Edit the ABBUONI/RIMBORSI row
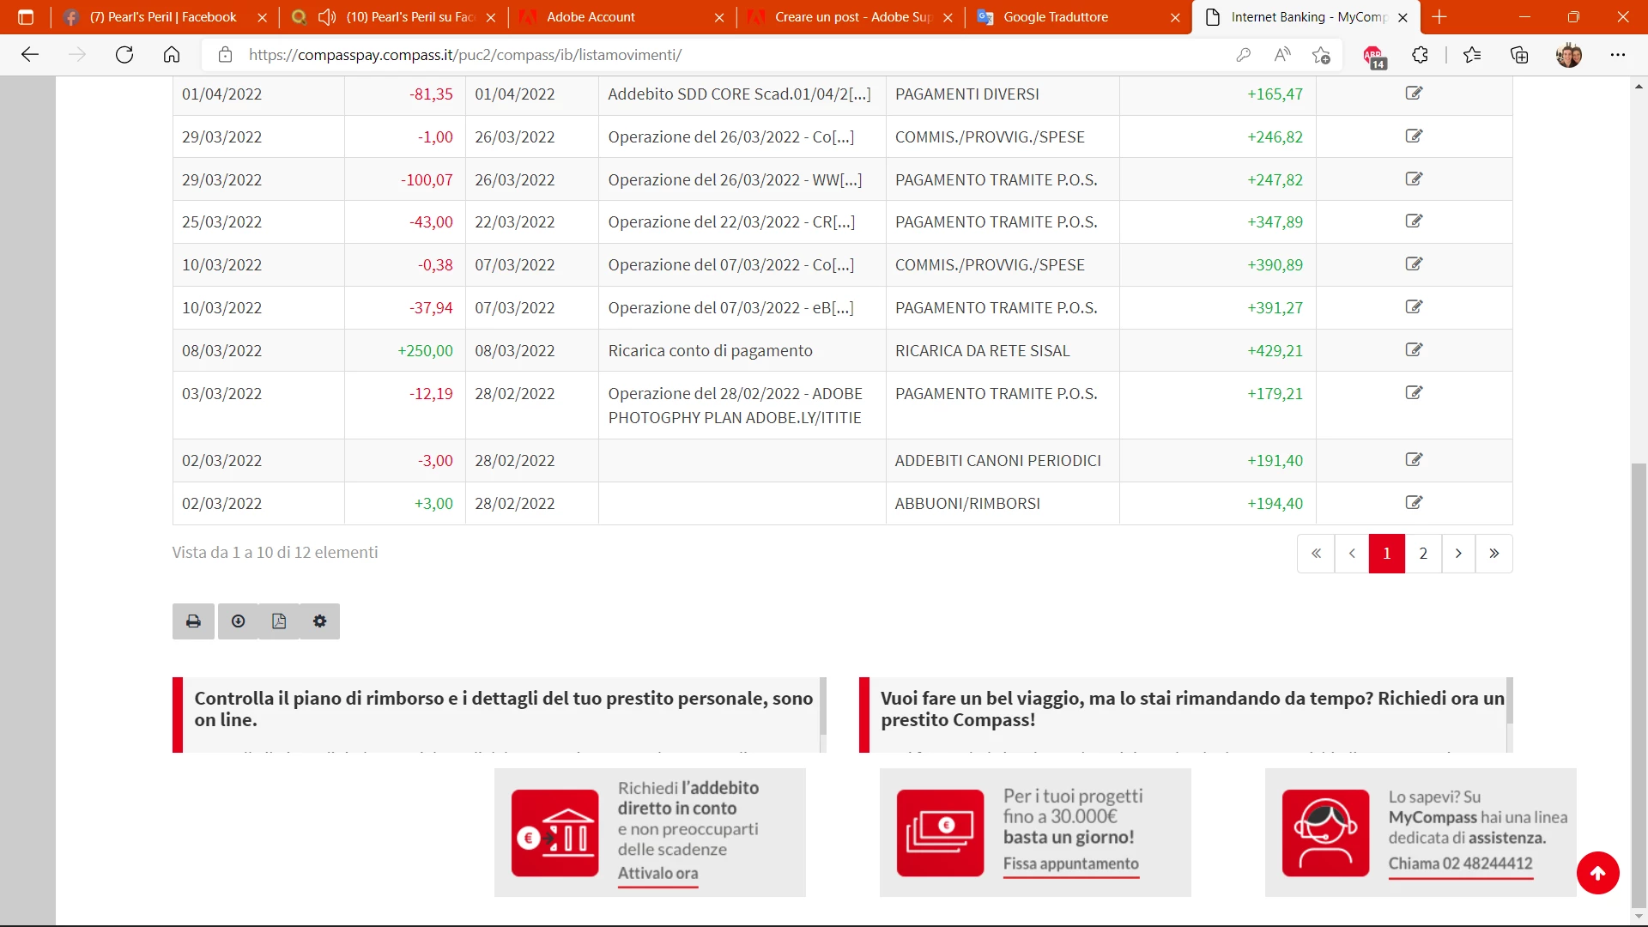 (x=1414, y=503)
